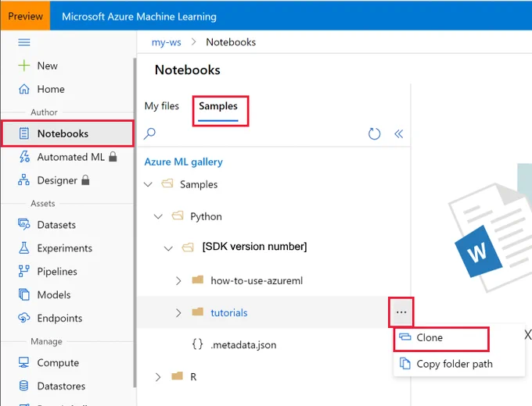This screenshot has width=532, height=406.
Task: Click the tutorials folder name
Action: (229, 312)
